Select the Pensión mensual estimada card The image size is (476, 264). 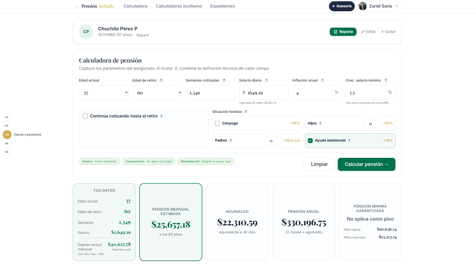171,222
